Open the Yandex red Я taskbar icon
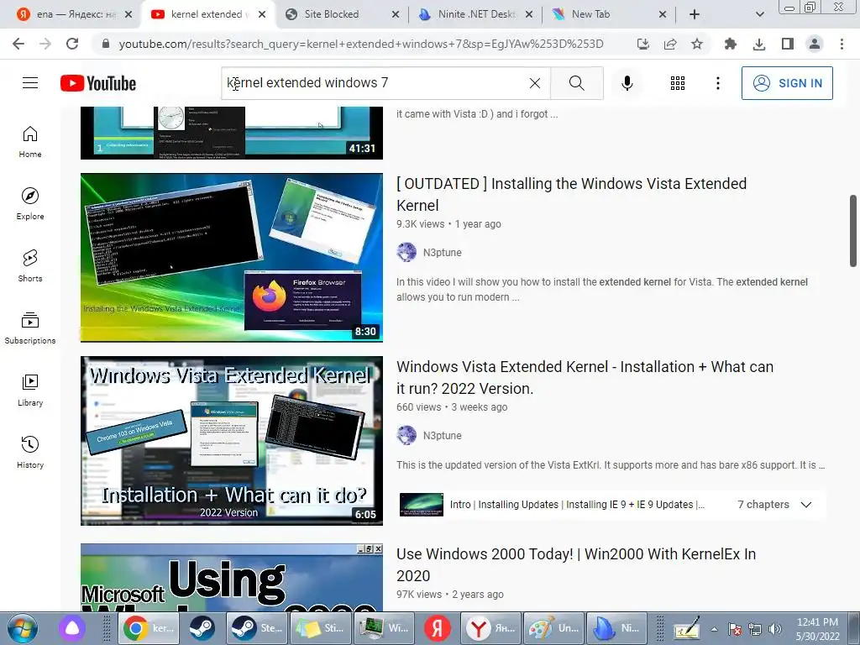 coord(437,628)
